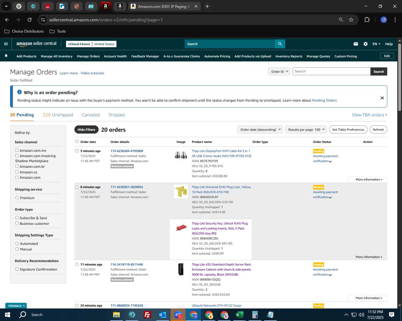Expand More information for order 111-4220361-5829034
The height and width of the screenshot is (321, 402).
369,257
